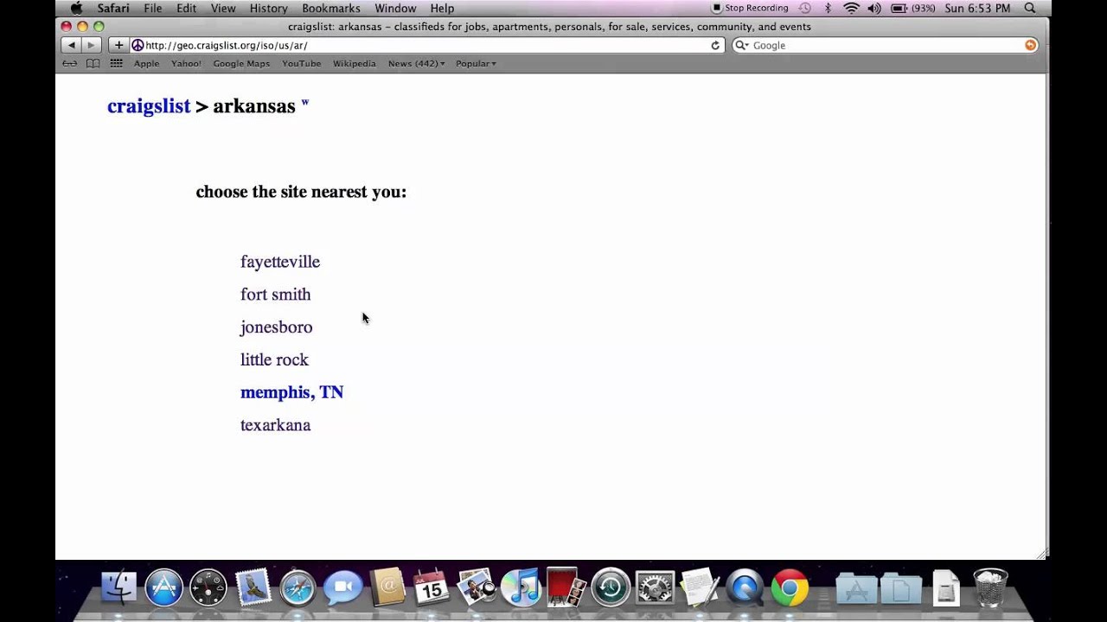Expand the News (442) bookmarks dropdown

416,63
